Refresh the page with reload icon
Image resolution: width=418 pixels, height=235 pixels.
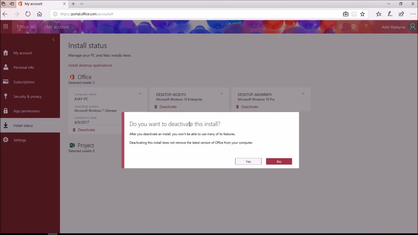28,14
